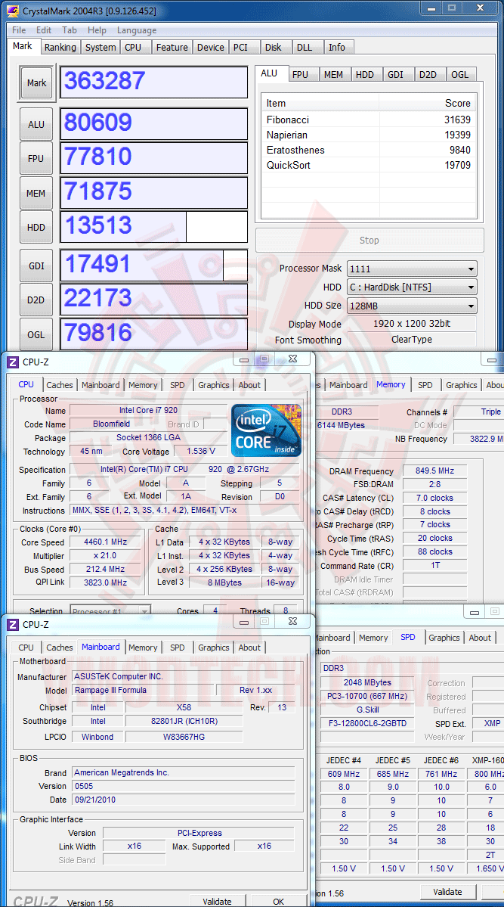Open the Language menu in CrystalMark
This screenshot has height=907, width=504.
[x=137, y=30]
